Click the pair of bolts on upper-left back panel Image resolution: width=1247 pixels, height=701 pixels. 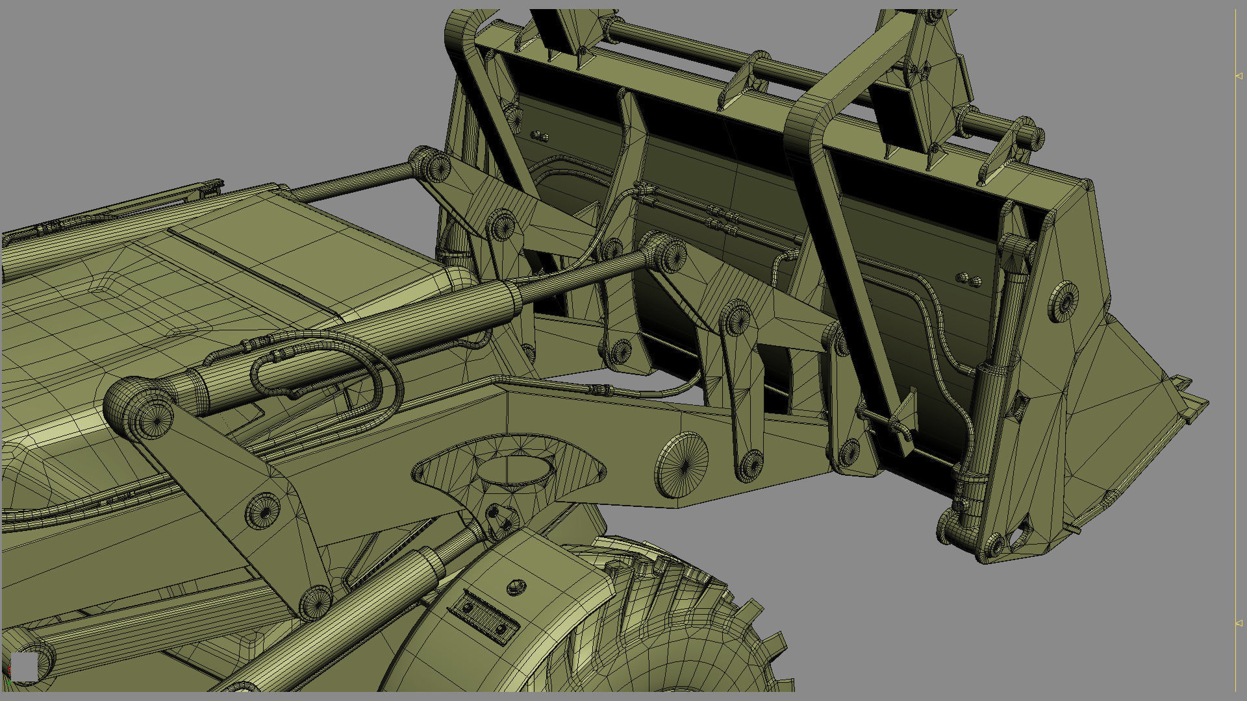[x=540, y=136]
